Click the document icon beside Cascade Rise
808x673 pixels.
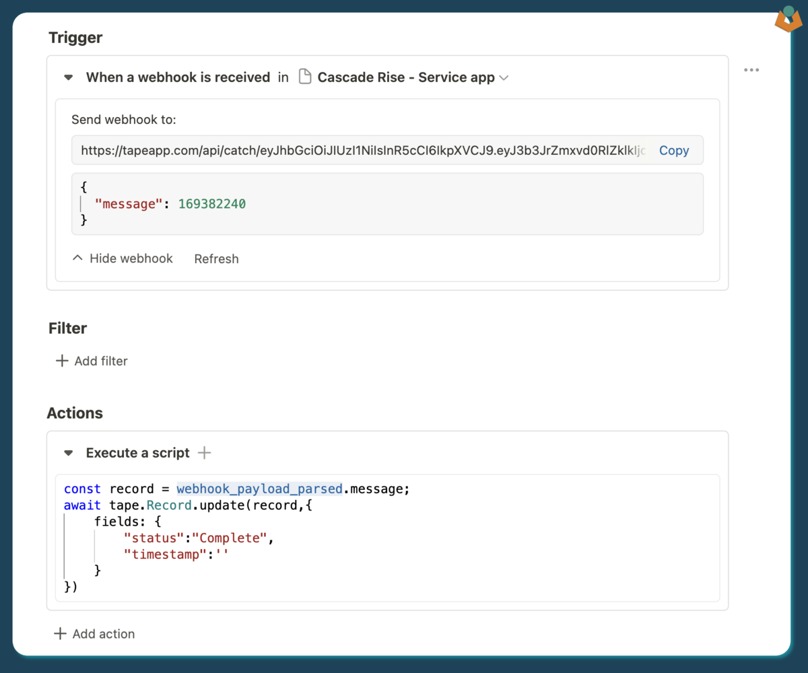tap(305, 77)
